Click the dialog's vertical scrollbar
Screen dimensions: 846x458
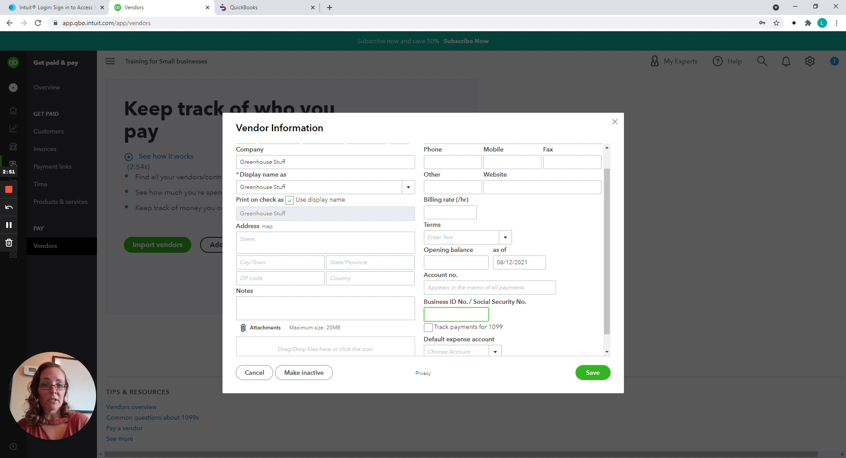[x=607, y=251]
